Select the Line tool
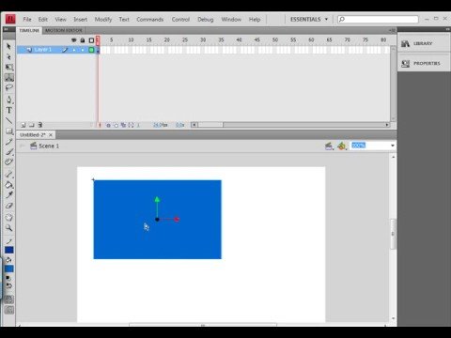451x338 pixels. coord(9,120)
